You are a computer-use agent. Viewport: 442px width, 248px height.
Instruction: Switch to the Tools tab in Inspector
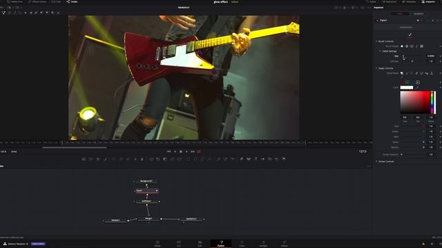click(x=400, y=14)
